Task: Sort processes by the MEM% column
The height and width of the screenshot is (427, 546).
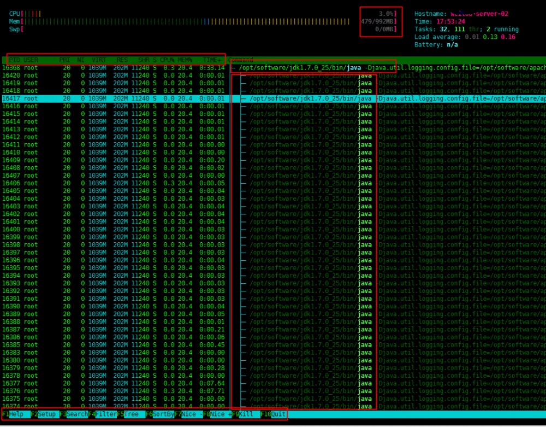Action: (183, 60)
